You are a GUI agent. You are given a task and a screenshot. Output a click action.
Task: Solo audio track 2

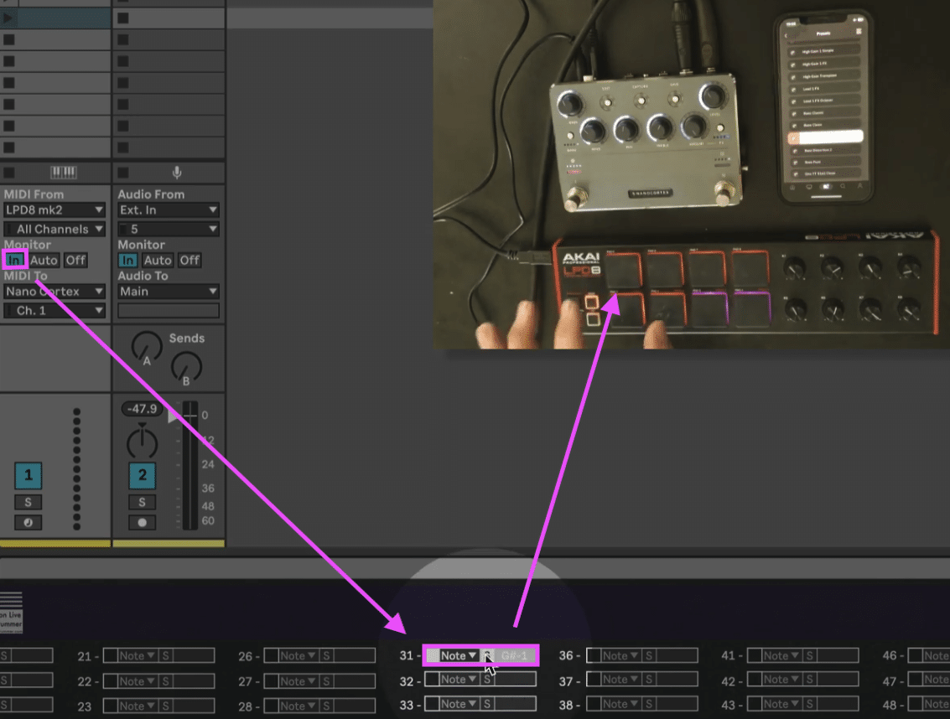[142, 502]
